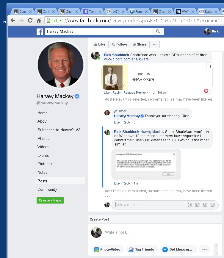Click the heart reaction count
This screenshot has height=258, width=224.
208,91
